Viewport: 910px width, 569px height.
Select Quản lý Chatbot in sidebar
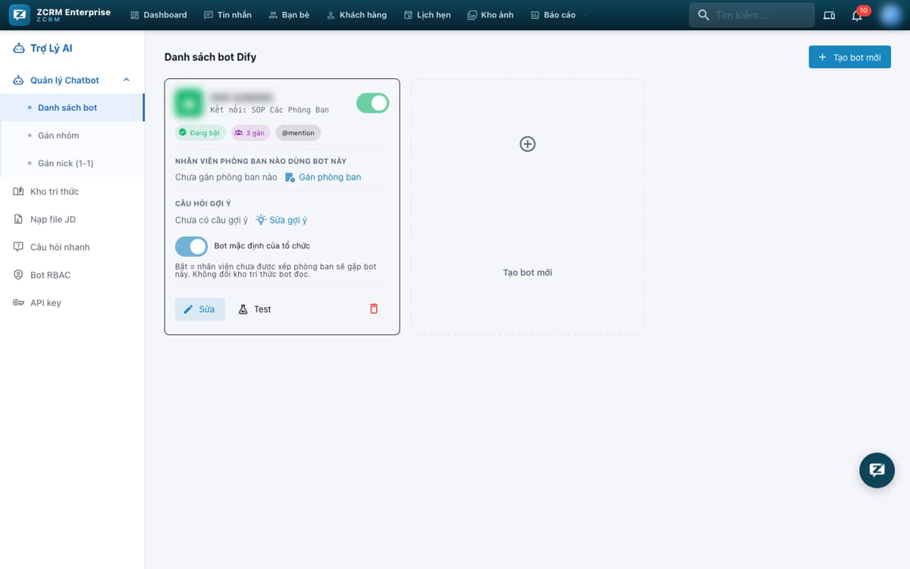point(72,80)
